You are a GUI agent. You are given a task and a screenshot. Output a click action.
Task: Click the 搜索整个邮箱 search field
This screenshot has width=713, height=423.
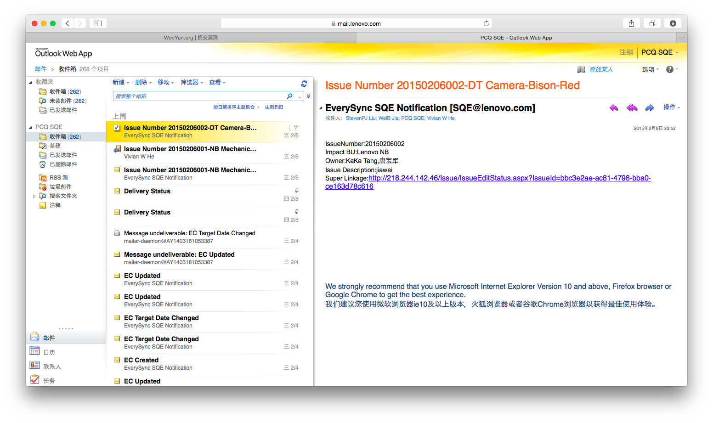click(x=199, y=96)
